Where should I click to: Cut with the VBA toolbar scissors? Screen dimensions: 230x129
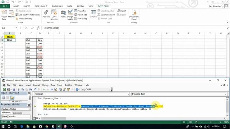coord(19,89)
